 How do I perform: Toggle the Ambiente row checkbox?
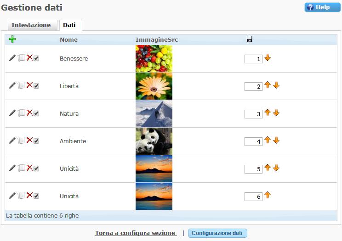click(36, 141)
